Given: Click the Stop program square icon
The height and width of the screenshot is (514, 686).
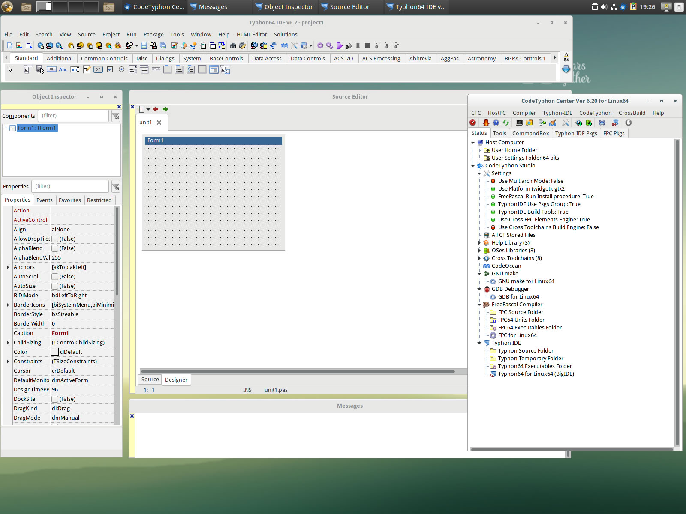Looking at the screenshot, I should 367,45.
